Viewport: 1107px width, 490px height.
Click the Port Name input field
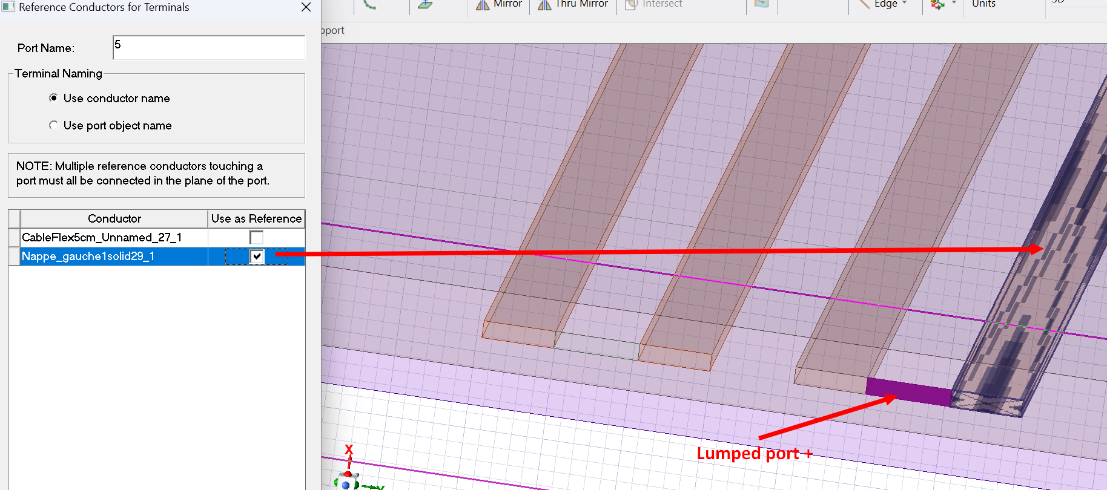(209, 47)
